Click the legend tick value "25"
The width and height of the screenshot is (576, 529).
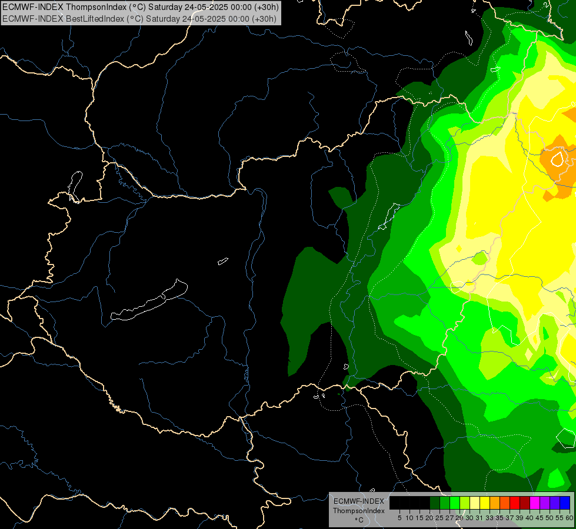440,518
